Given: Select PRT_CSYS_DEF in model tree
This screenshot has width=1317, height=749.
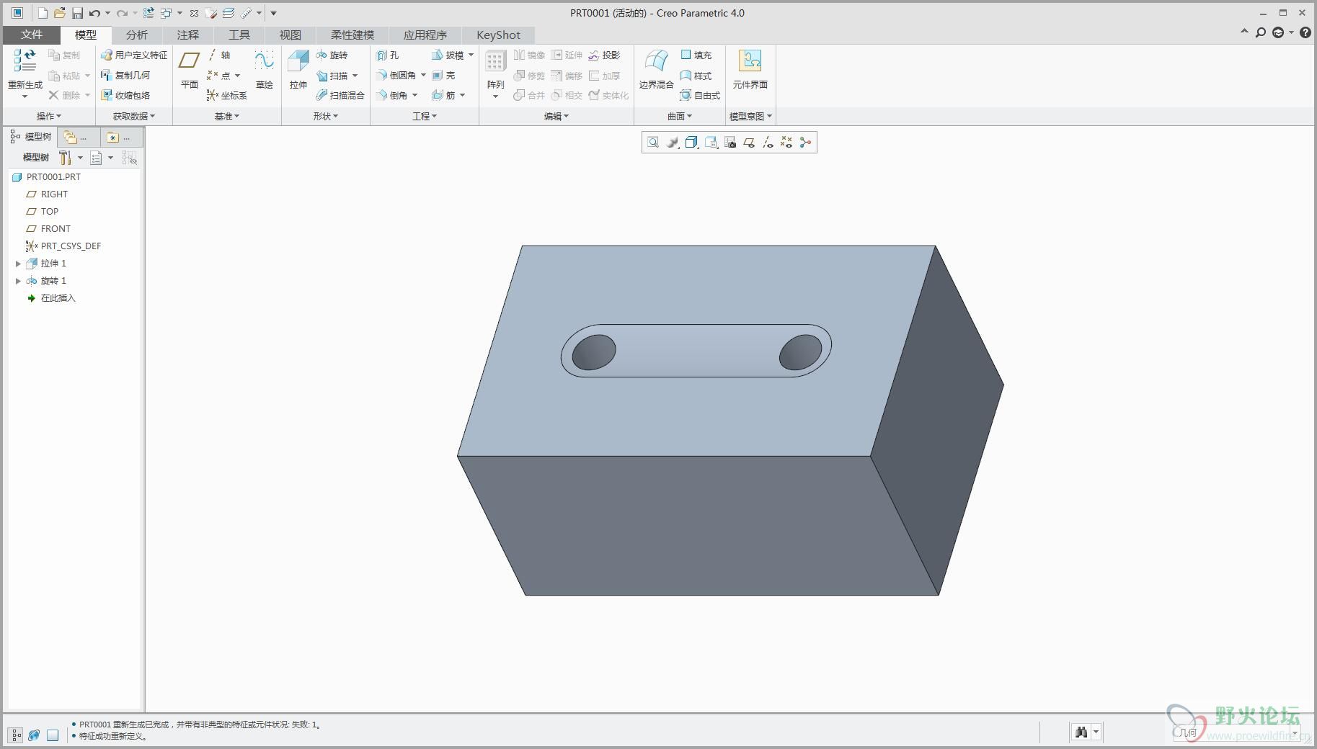Looking at the screenshot, I should tap(63, 246).
